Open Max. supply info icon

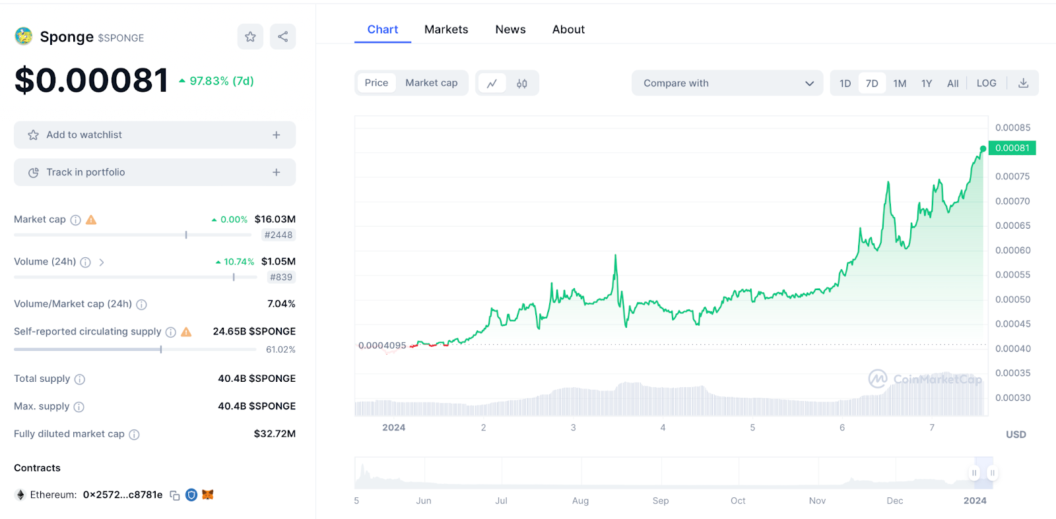[x=79, y=407]
